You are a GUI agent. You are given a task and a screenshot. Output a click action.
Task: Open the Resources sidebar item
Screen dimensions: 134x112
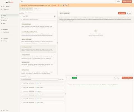(x=5, y=18)
